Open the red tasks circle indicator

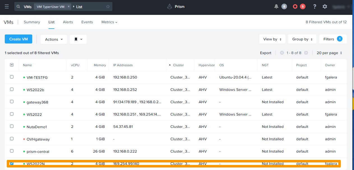pos(295,6)
